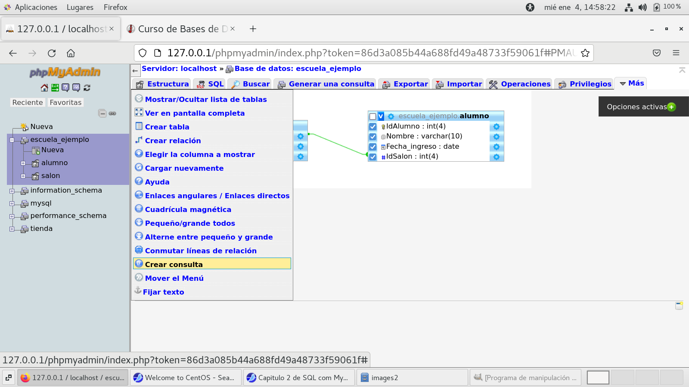
Task: Click the link with main panel icon
Action: click(x=112, y=114)
